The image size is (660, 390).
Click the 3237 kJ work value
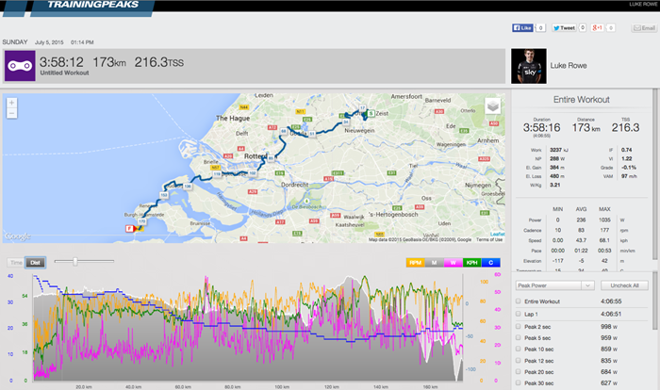[x=558, y=150]
